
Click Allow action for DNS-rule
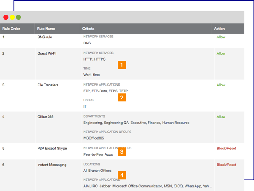(221, 37)
